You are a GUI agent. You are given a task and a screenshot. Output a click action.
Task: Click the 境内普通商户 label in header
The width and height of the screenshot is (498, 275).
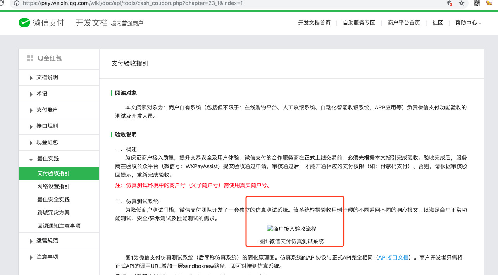[x=127, y=24]
